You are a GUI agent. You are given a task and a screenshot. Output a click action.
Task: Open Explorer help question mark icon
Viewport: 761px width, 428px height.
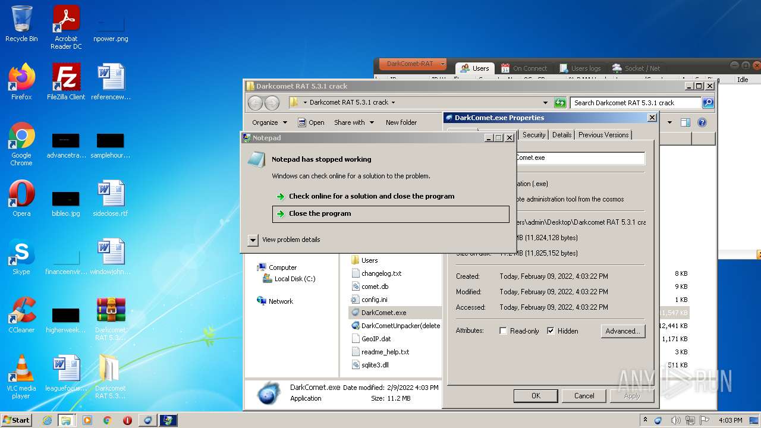[x=702, y=122]
